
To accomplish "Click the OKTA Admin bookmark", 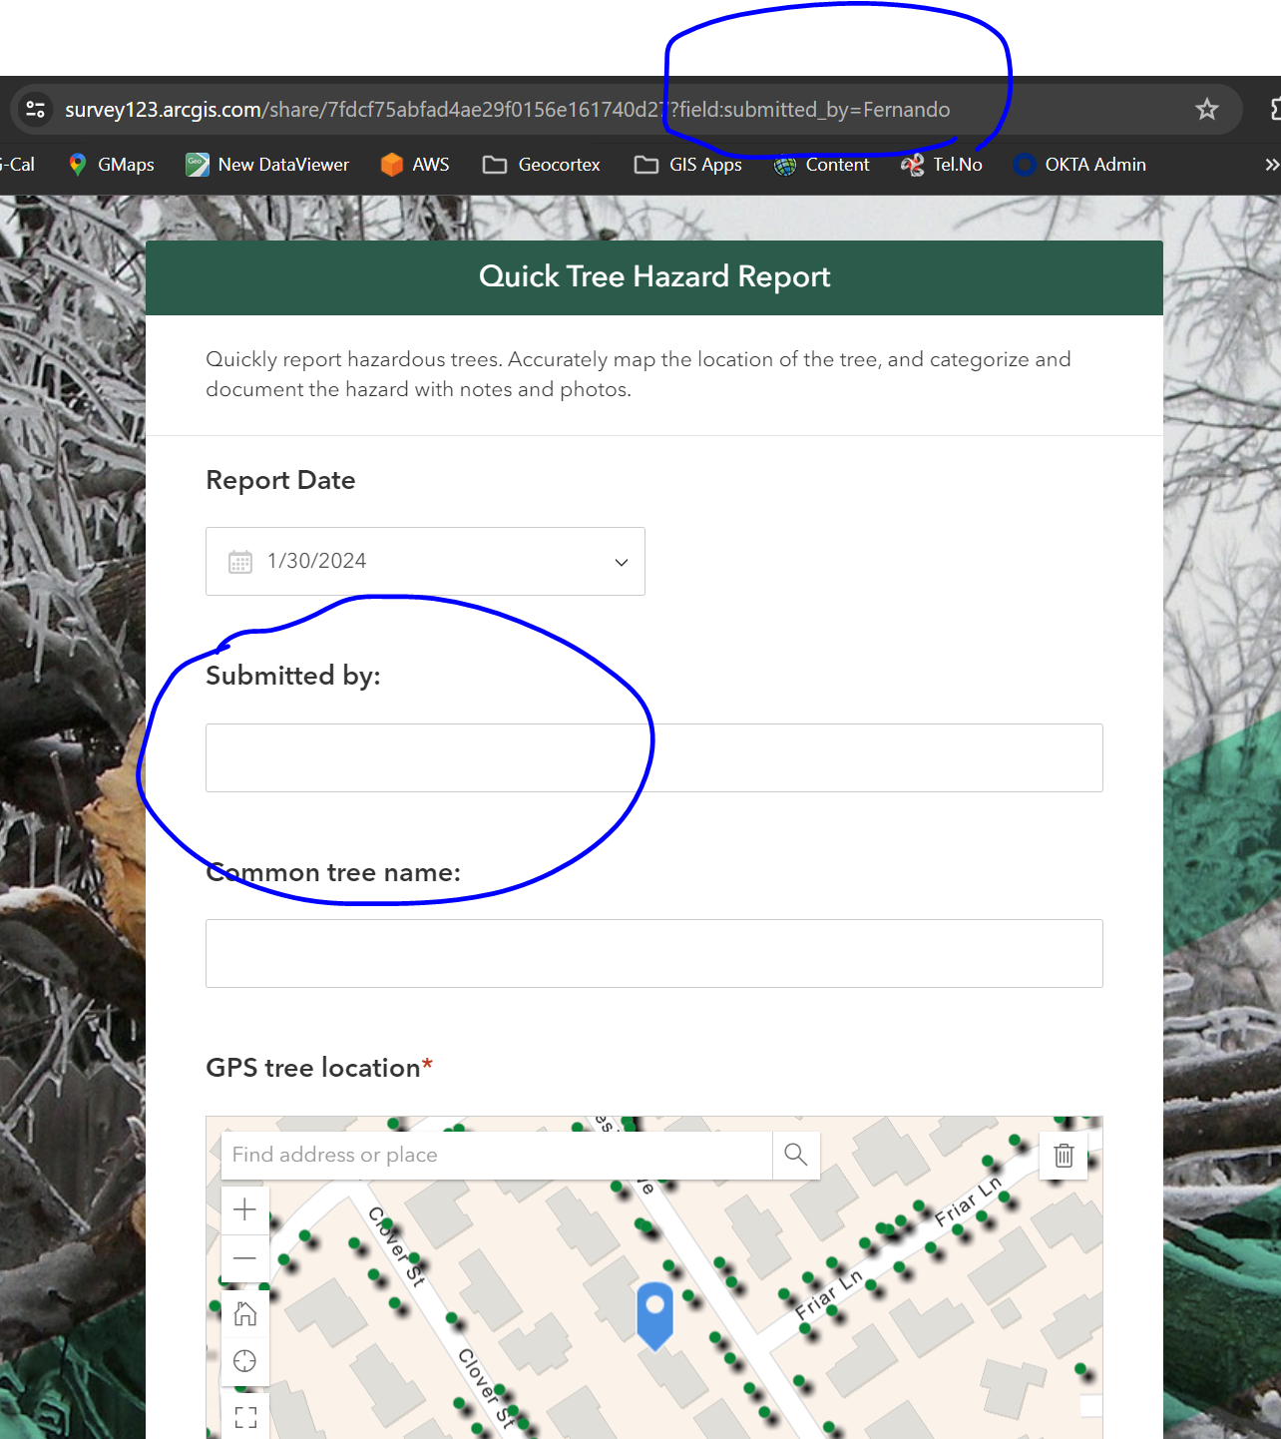I will (1078, 165).
